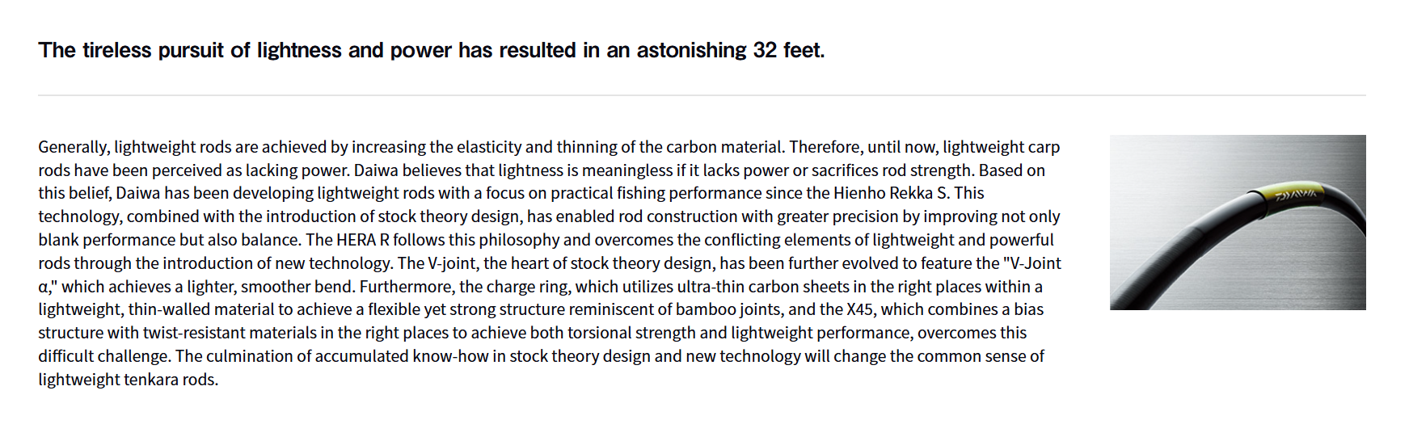Click "32 feet" in the heading
The height and width of the screenshot is (441, 1409).
(788, 50)
